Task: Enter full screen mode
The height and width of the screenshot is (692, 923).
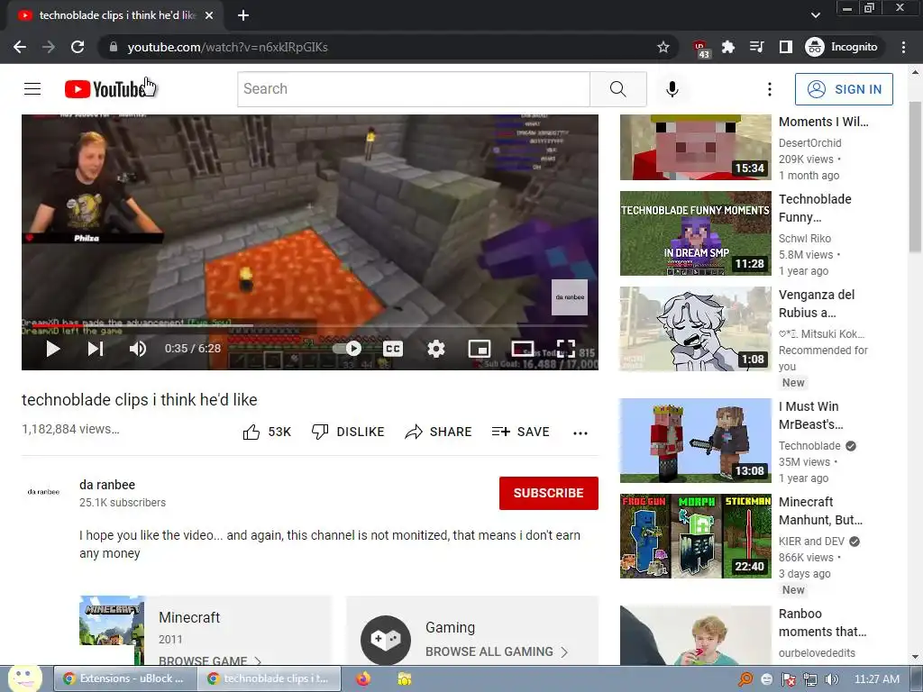Action: pyautogui.click(x=566, y=349)
